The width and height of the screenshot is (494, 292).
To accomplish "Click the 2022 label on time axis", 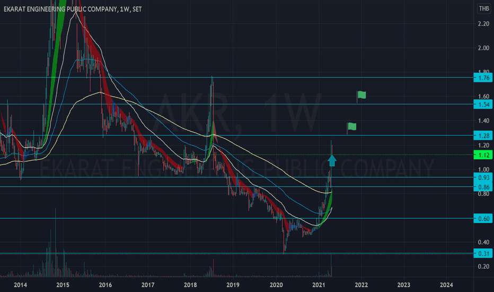I will (361, 285).
